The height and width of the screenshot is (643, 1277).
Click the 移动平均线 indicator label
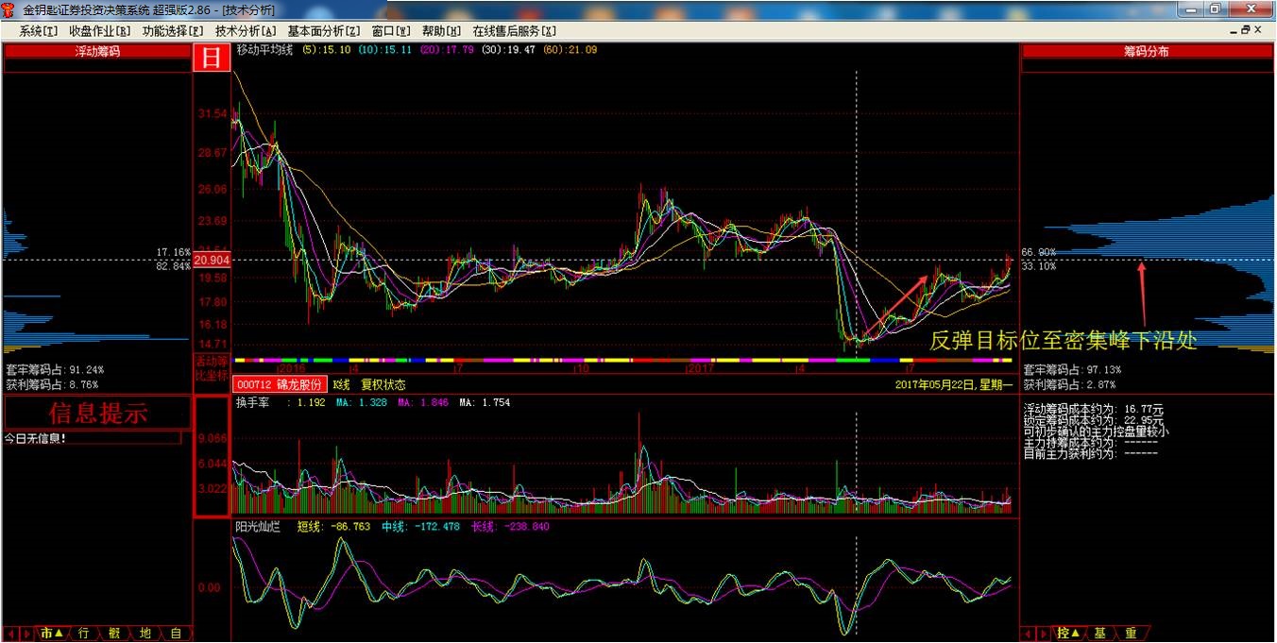(x=264, y=50)
